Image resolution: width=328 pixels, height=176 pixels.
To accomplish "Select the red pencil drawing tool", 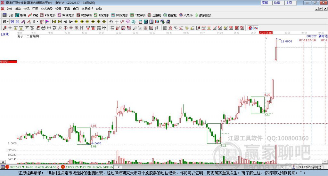I will coord(4,28).
